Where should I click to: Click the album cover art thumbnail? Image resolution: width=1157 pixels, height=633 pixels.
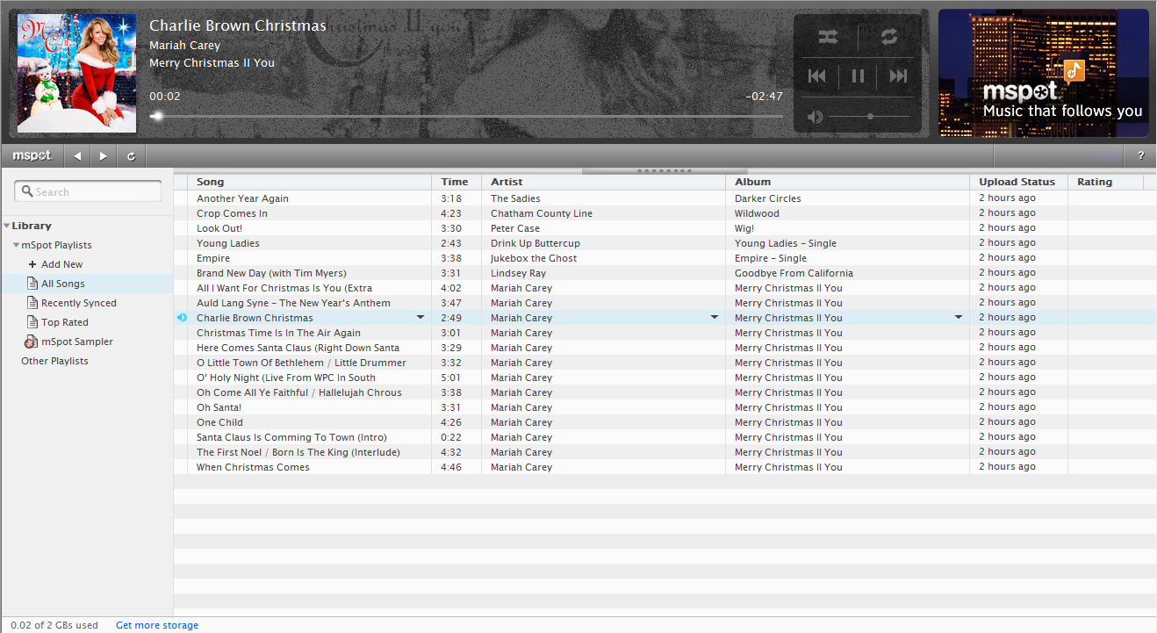(x=77, y=73)
